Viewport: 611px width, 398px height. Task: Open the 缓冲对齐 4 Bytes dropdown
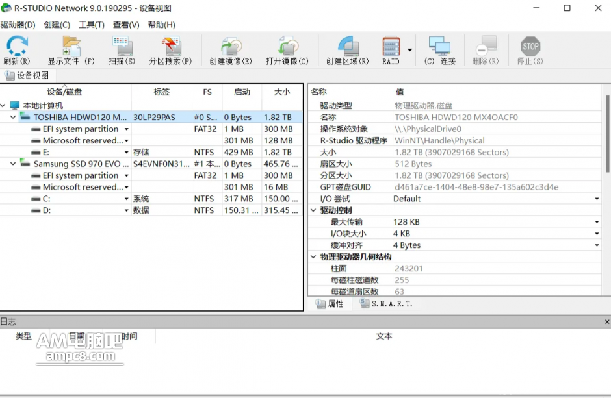(x=597, y=245)
